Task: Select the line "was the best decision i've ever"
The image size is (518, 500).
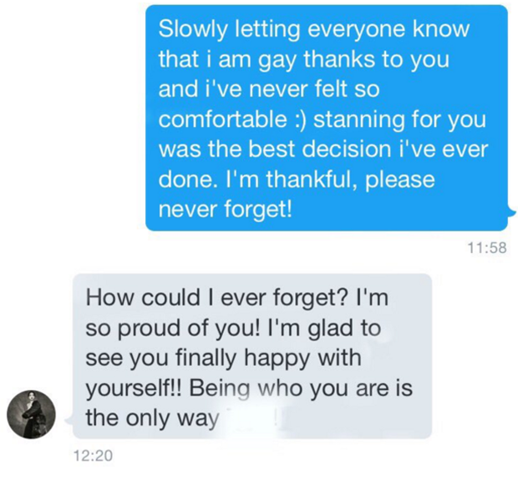Action: (x=323, y=149)
